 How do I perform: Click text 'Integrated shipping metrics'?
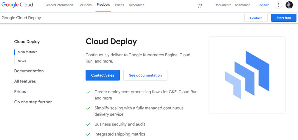120,134
